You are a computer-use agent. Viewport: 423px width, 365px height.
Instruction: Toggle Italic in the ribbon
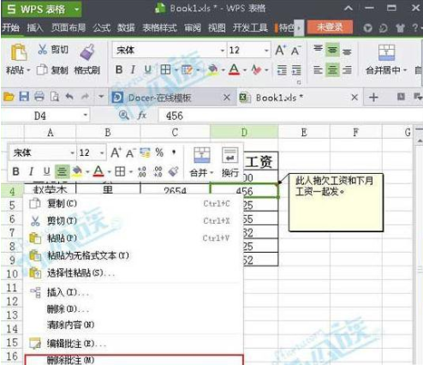(133, 69)
